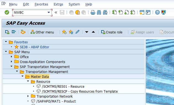The image size is (174, 105).
Task: Open the system menu icon left of Menu
Action: click(4, 4)
